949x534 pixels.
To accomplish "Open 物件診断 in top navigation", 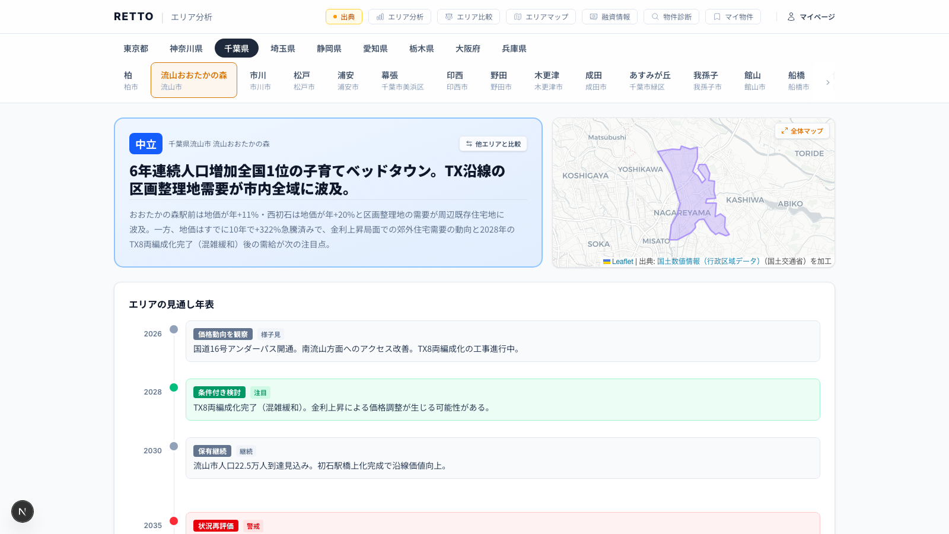I will click(671, 17).
